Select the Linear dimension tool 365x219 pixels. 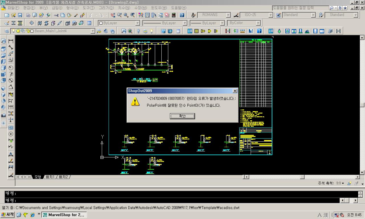click(x=11, y=41)
